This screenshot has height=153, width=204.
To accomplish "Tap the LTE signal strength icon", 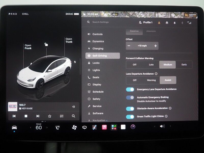I will (x=189, y=23).
